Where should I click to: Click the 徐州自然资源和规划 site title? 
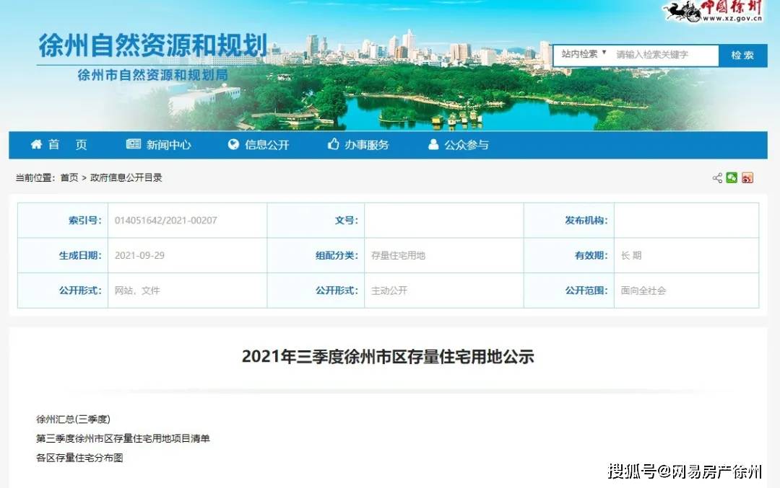pyautogui.click(x=152, y=45)
